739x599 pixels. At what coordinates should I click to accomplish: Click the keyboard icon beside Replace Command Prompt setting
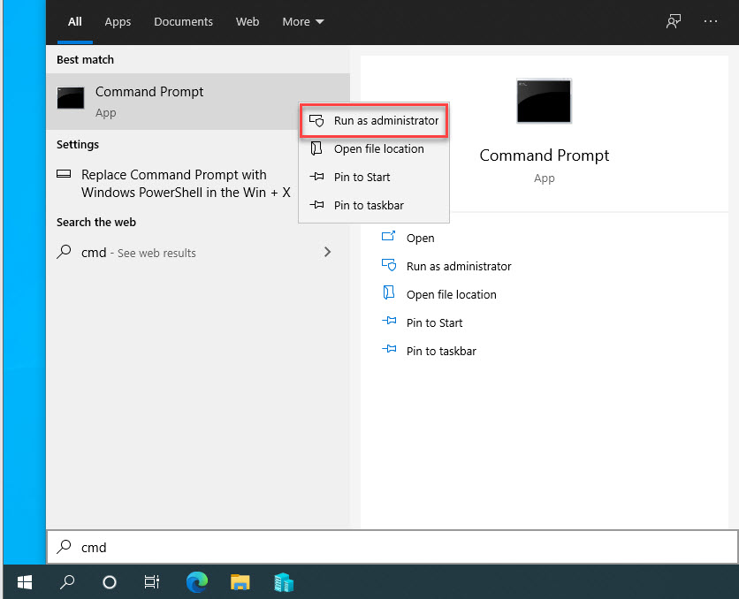click(64, 174)
